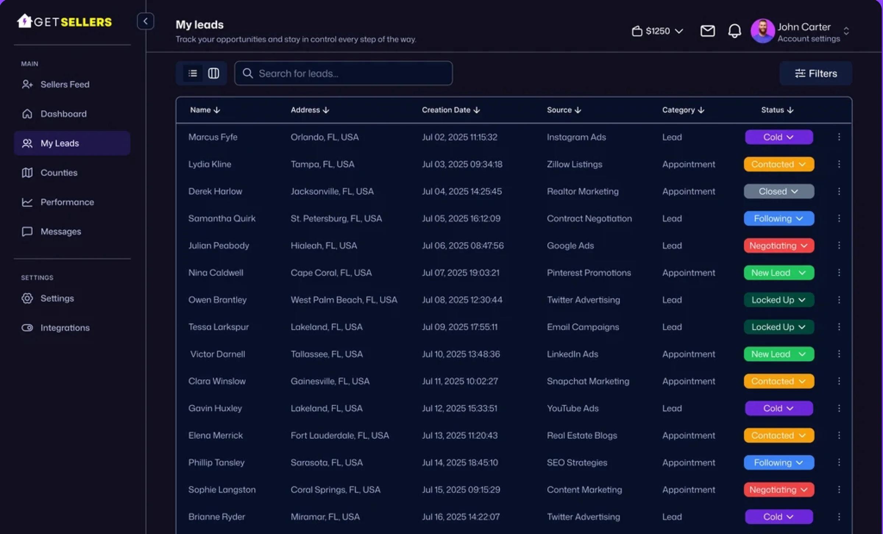This screenshot has width=883, height=534.
Task: Switch to column board view icon
Action: [x=213, y=73]
